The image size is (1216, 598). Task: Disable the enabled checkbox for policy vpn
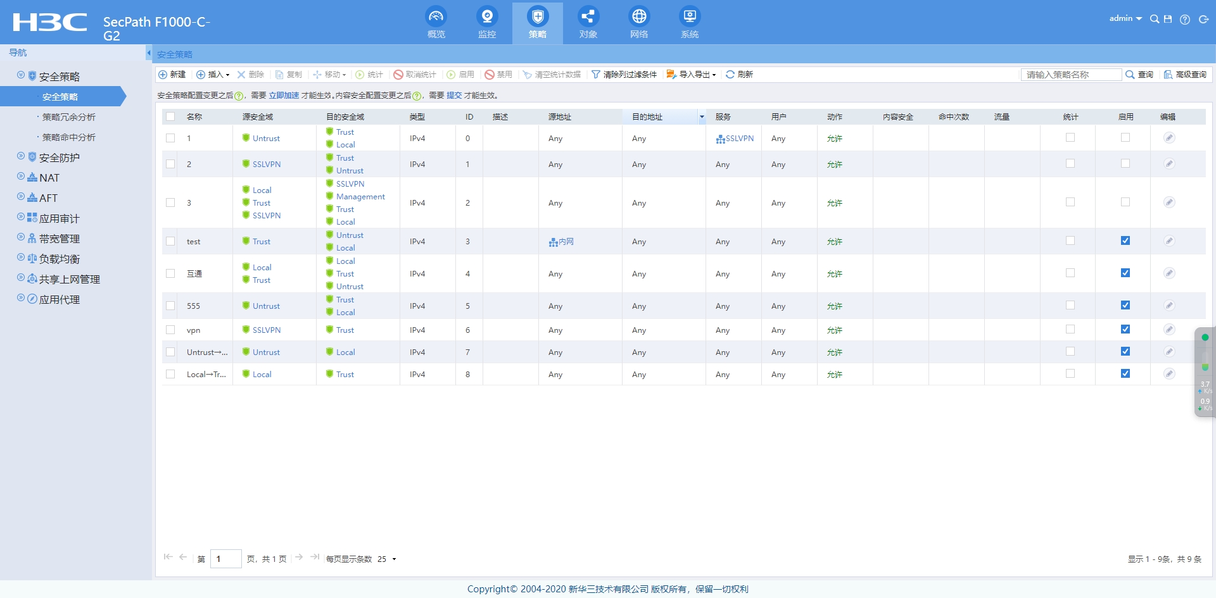coord(1125,330)
